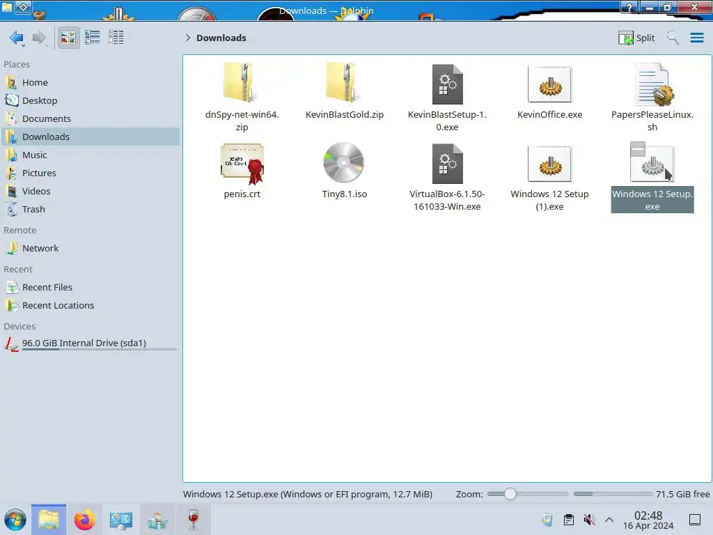
Task: Click the Windows 12 Setup.exe file label
Action: 652,200
